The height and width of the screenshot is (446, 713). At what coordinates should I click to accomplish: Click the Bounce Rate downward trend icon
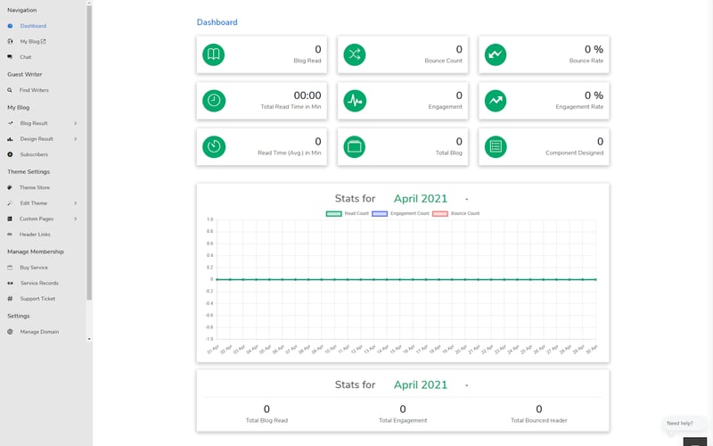click(x=496, y=54)
